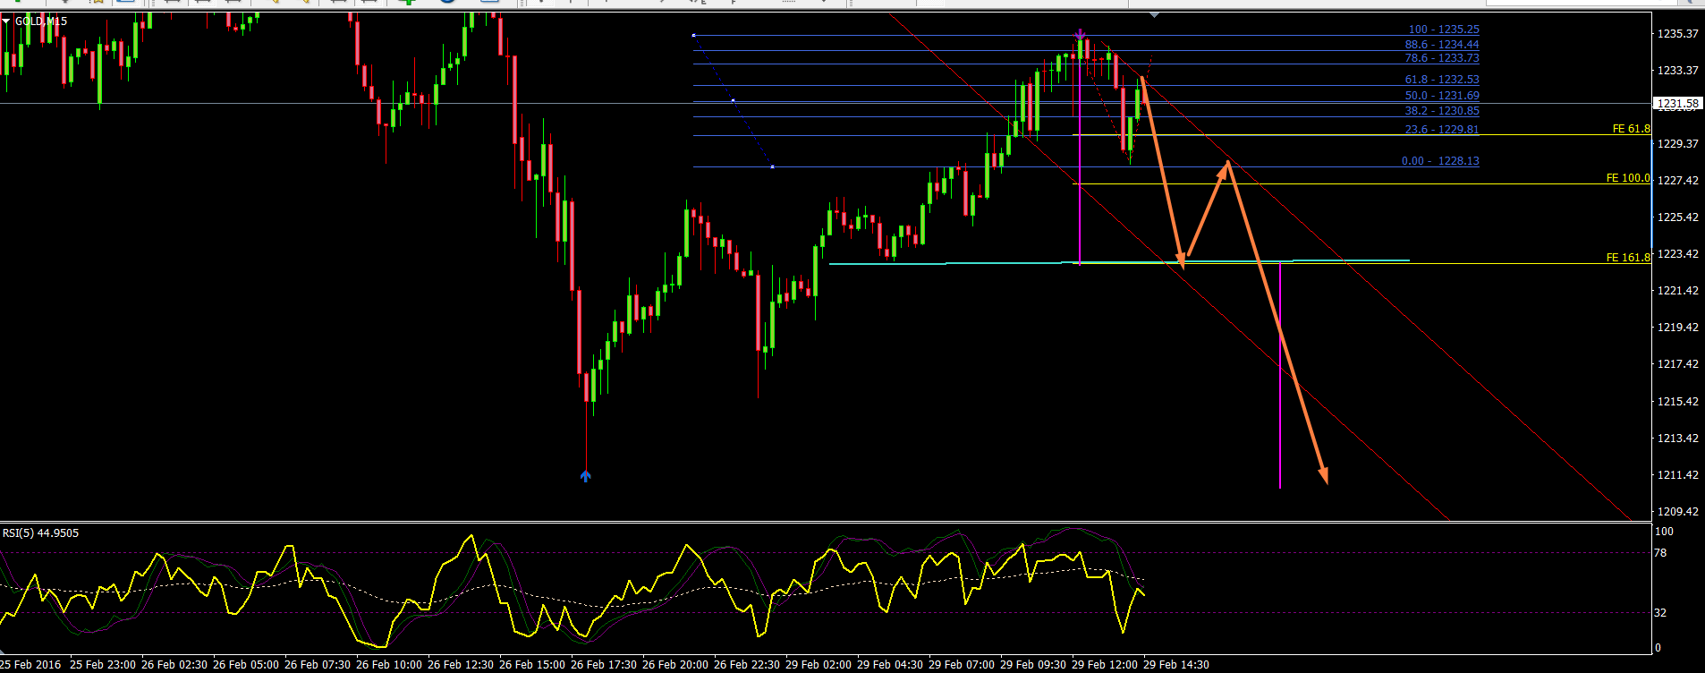Viewport: 1705px width, 673px height.
Task: Click price scale value 1227.42
Action: coord(1678,181)
